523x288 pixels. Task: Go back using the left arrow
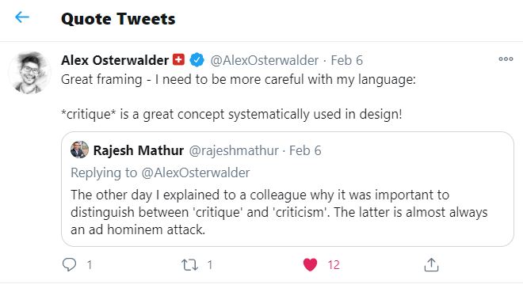(x=22, y=17)
